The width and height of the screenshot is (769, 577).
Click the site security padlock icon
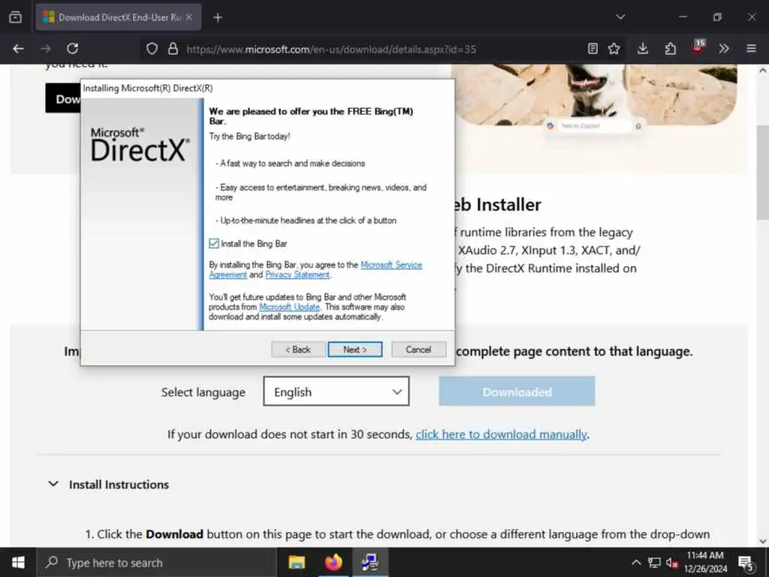[x=173, y=49]
